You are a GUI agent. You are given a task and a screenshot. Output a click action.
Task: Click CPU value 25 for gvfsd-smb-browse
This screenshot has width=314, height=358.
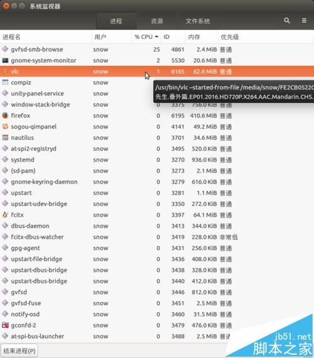pyautogui.click(x=156, y=50)
